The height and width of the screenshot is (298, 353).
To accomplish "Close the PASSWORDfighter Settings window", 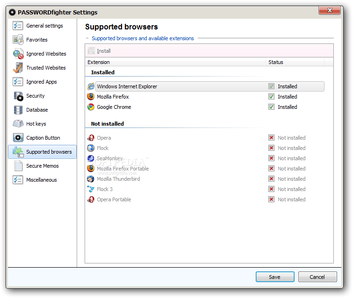I will [x=329, y=10].
